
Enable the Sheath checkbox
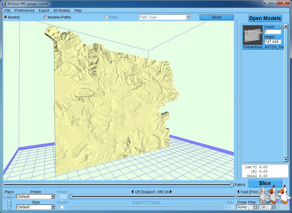(x=62, y=207)
